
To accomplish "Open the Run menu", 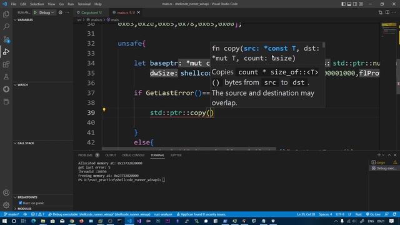I will 71,4.
